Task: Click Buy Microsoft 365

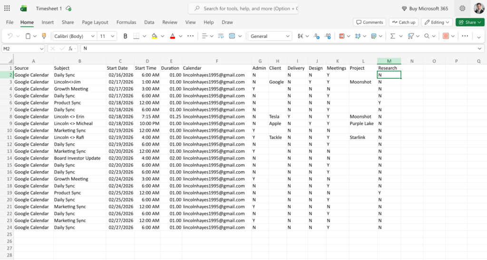Action: (425, 9)
